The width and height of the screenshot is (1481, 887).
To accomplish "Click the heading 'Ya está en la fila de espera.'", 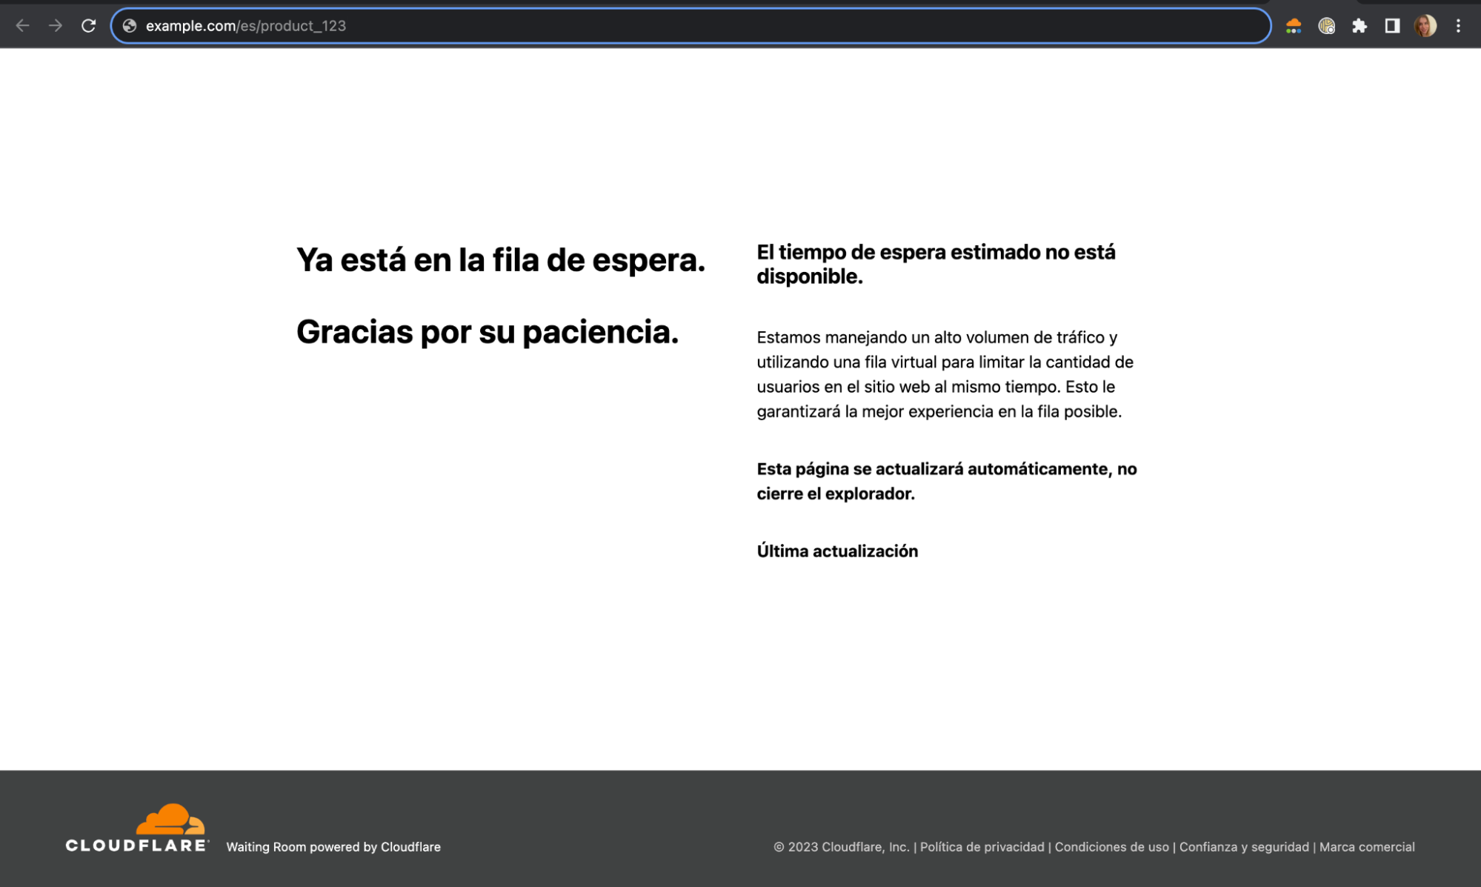I will point(501,260).
